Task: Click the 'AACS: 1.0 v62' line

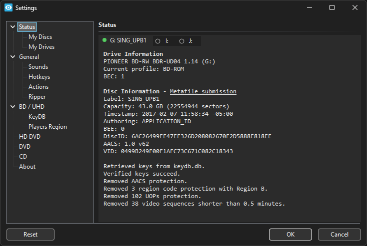Action: point(126,144)
